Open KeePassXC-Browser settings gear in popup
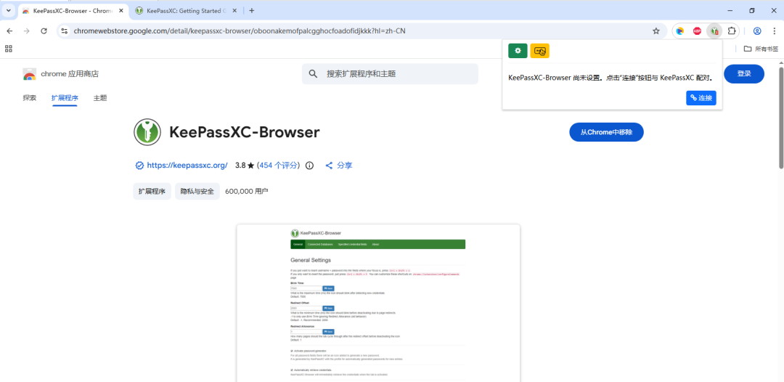 click(518, 51)
